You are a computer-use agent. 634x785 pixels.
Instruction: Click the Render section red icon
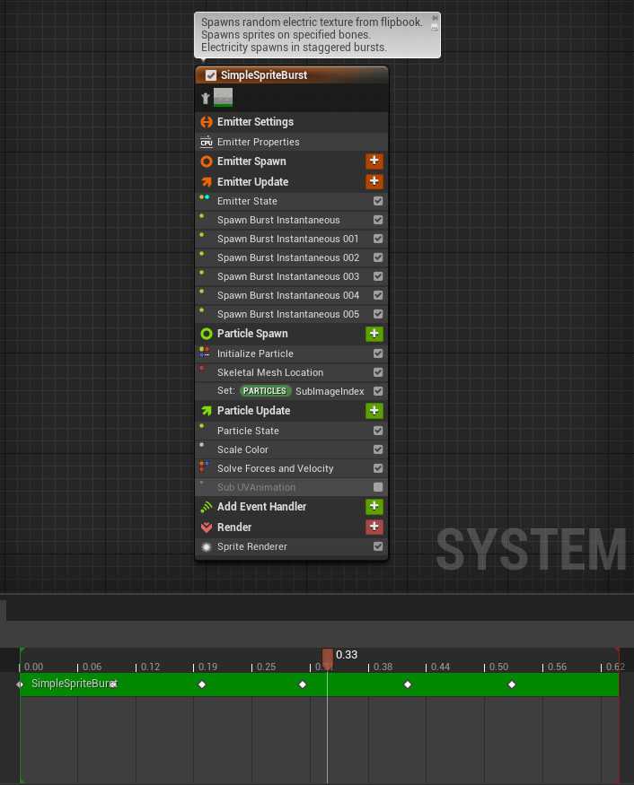(x=207, y=528)
